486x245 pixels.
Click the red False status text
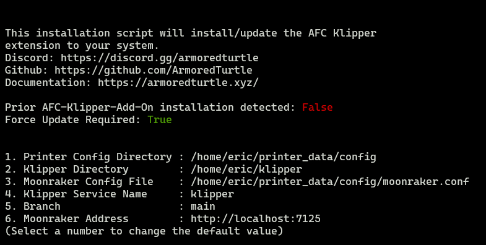point(318,107)
